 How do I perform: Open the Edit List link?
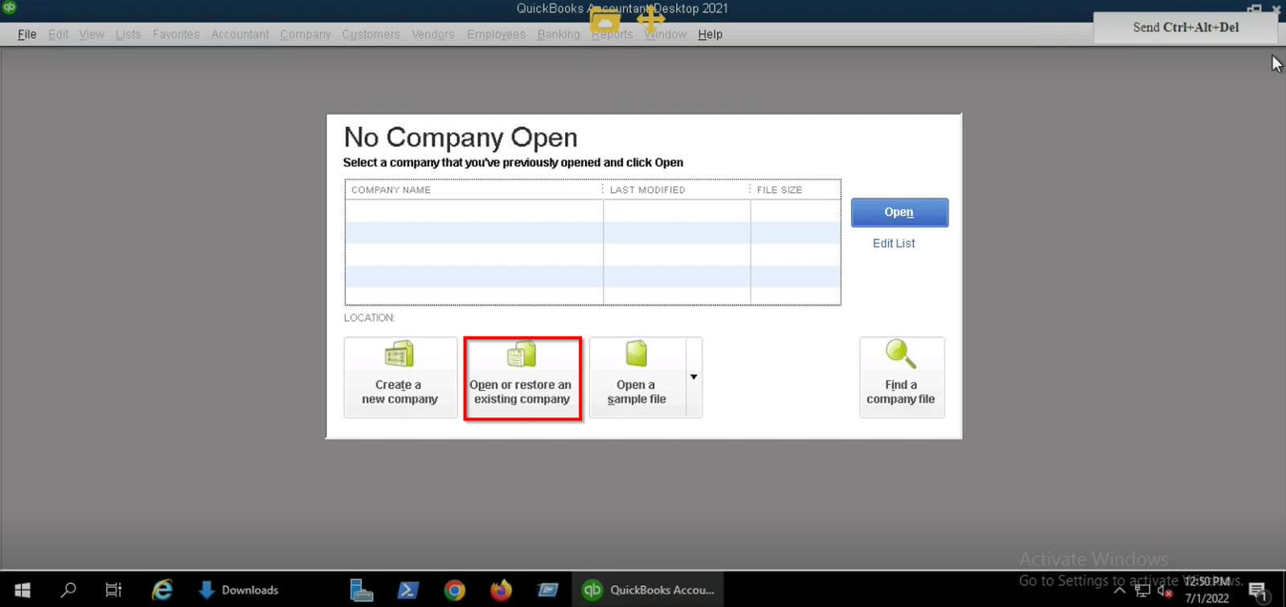pos(894,243)
